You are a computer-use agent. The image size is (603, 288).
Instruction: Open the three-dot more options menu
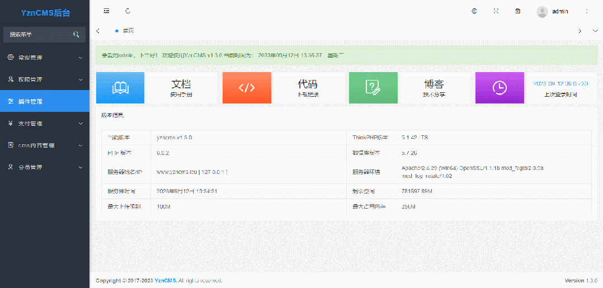[586, 11]
